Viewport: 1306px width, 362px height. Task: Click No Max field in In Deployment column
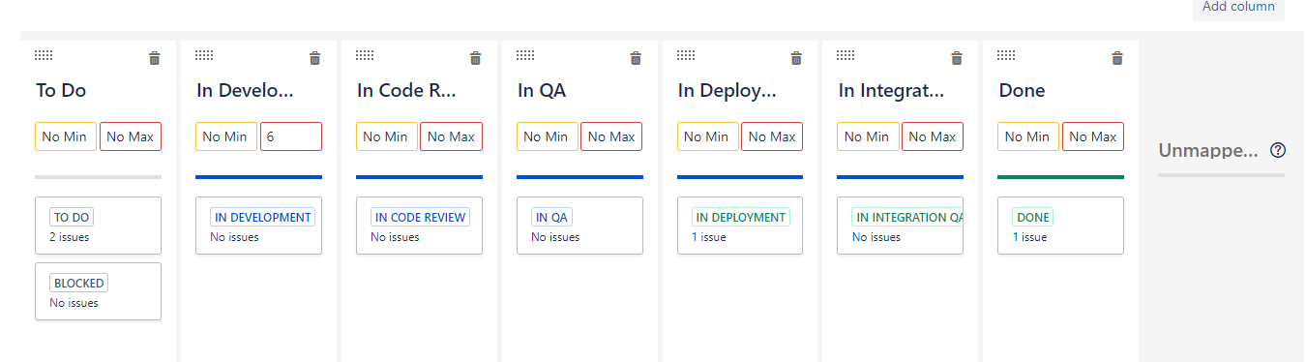773,136
